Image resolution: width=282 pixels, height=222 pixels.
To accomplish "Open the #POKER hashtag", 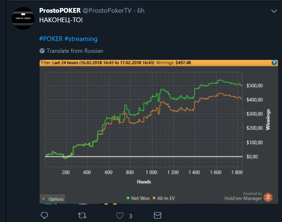I will click(51, 39).
